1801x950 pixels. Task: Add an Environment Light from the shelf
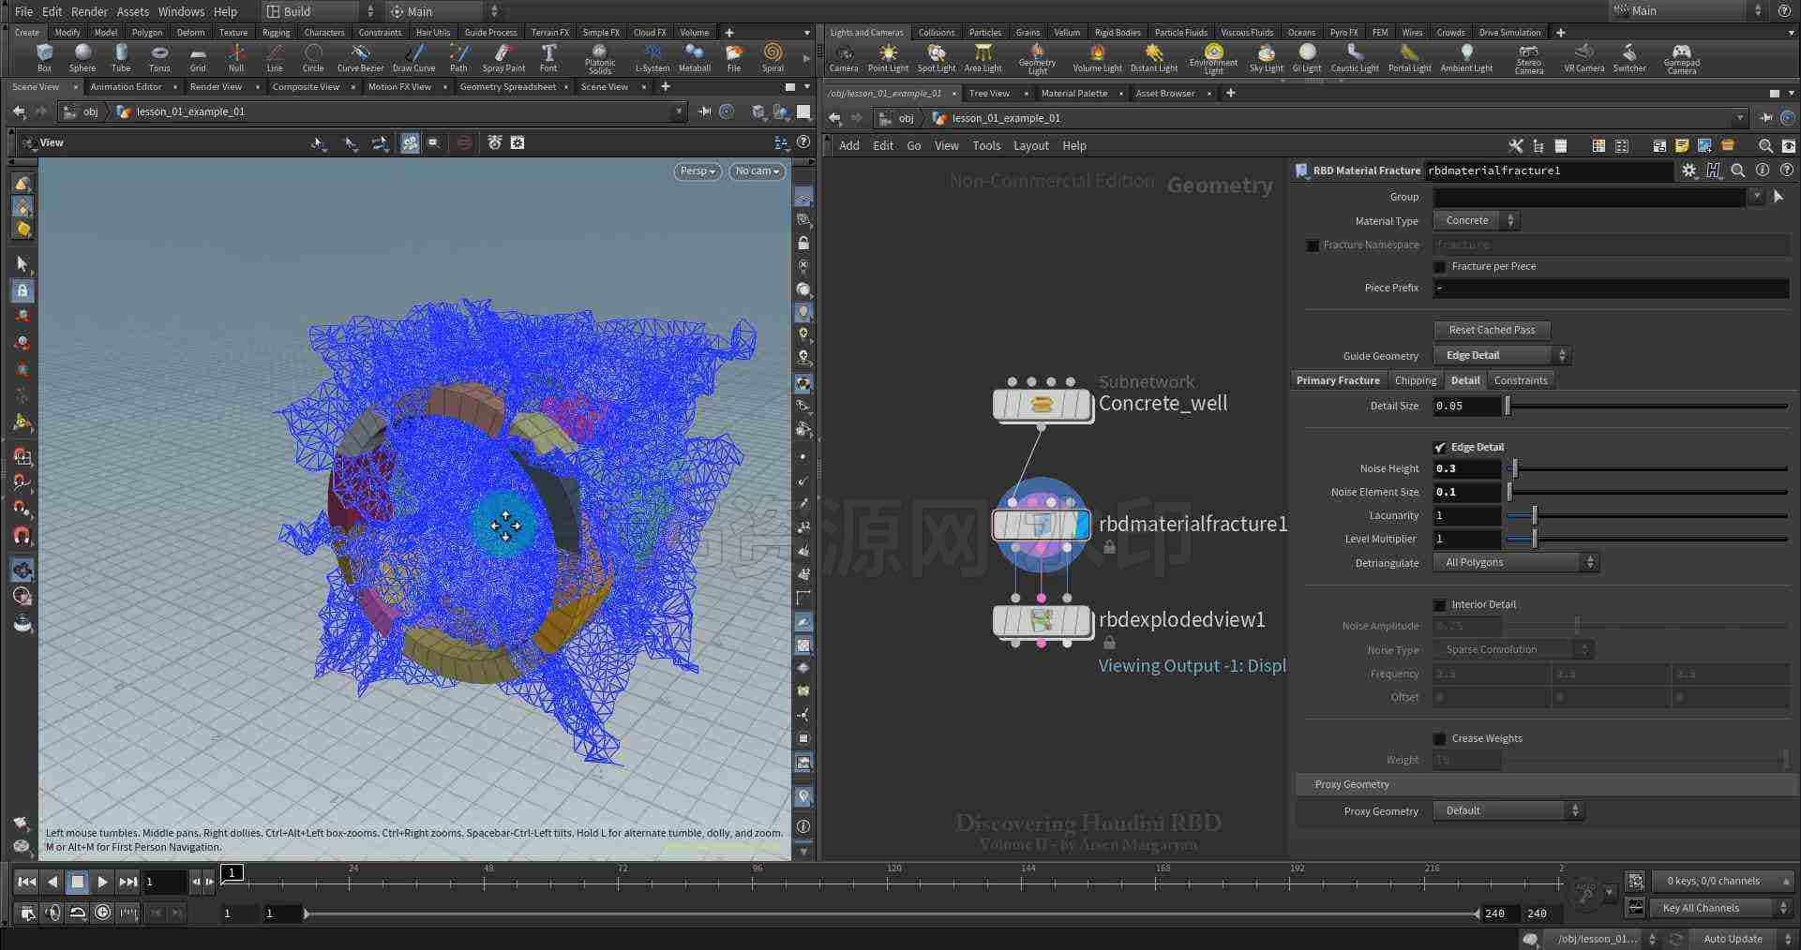coord(1213,58)
